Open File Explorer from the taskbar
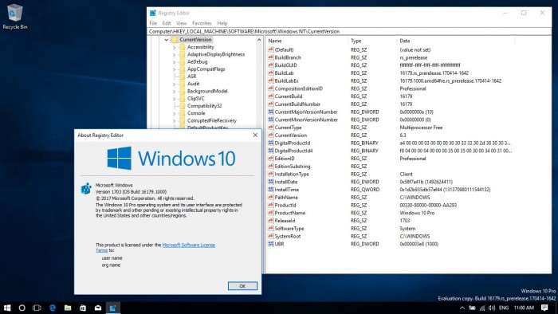This screenshot has height=314, width=558. pyautogui.click(x=68, y=308)
